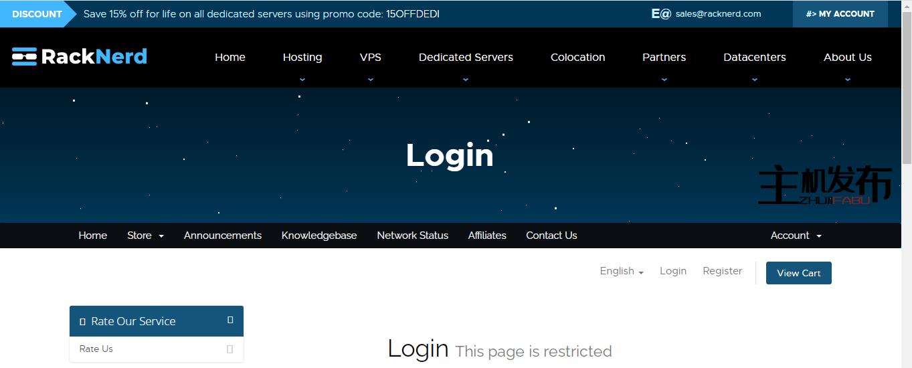Go to Colocation page
Viewport: 912px width, 368px height.
coord(577,58)
